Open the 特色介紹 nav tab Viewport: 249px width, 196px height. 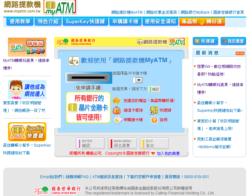click(48, 22)
